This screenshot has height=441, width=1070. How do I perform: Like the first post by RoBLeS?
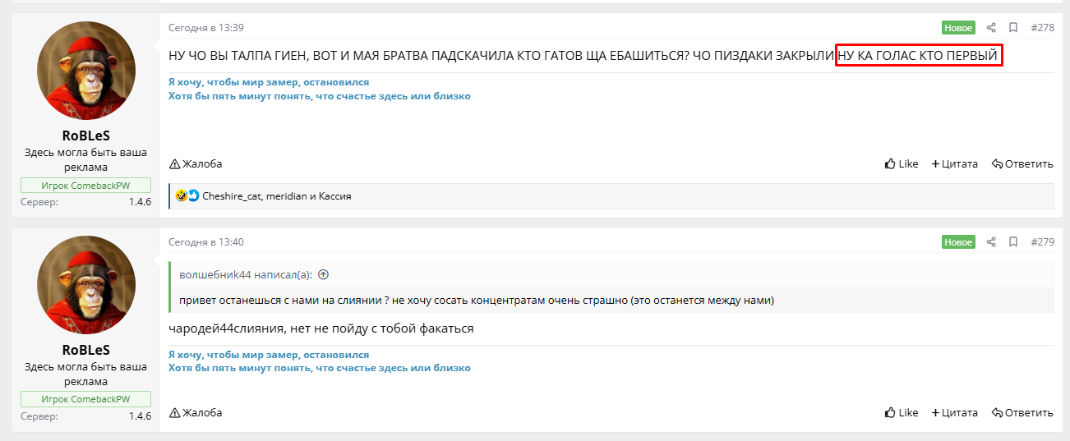pyautogui.click(x=902, y=163)
